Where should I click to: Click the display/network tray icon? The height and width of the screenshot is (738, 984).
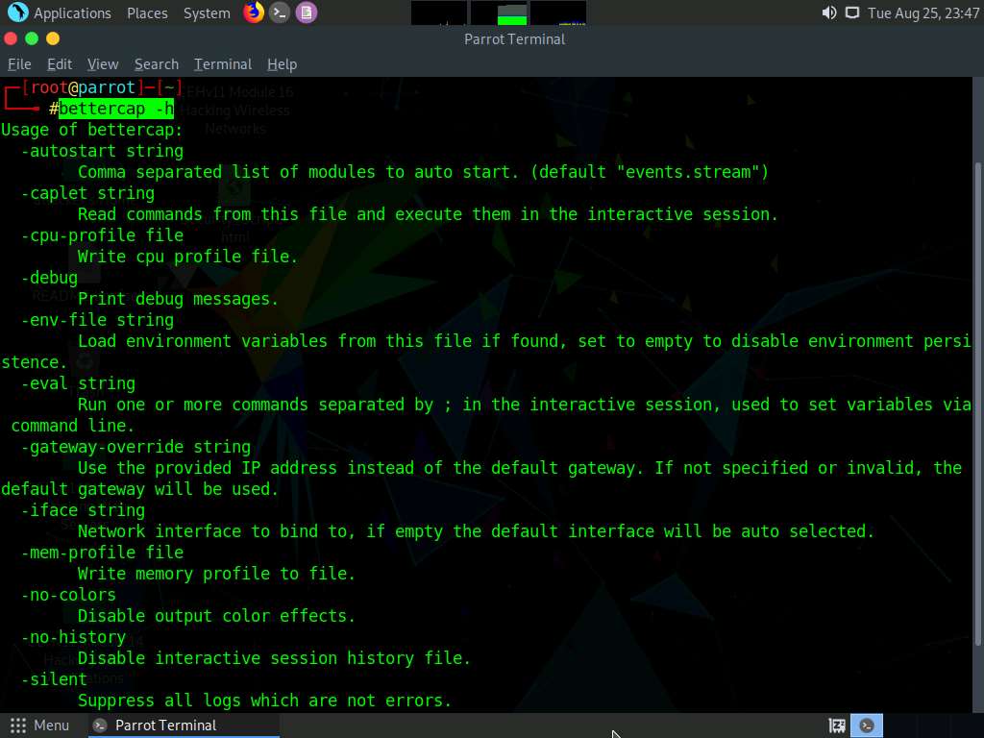851,12
